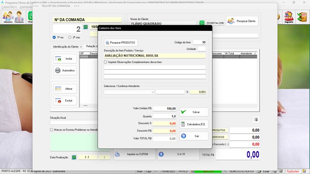Viewport: 310px width, 174px height.
Task: Click the first observation line field
Action: click(155, 67)
